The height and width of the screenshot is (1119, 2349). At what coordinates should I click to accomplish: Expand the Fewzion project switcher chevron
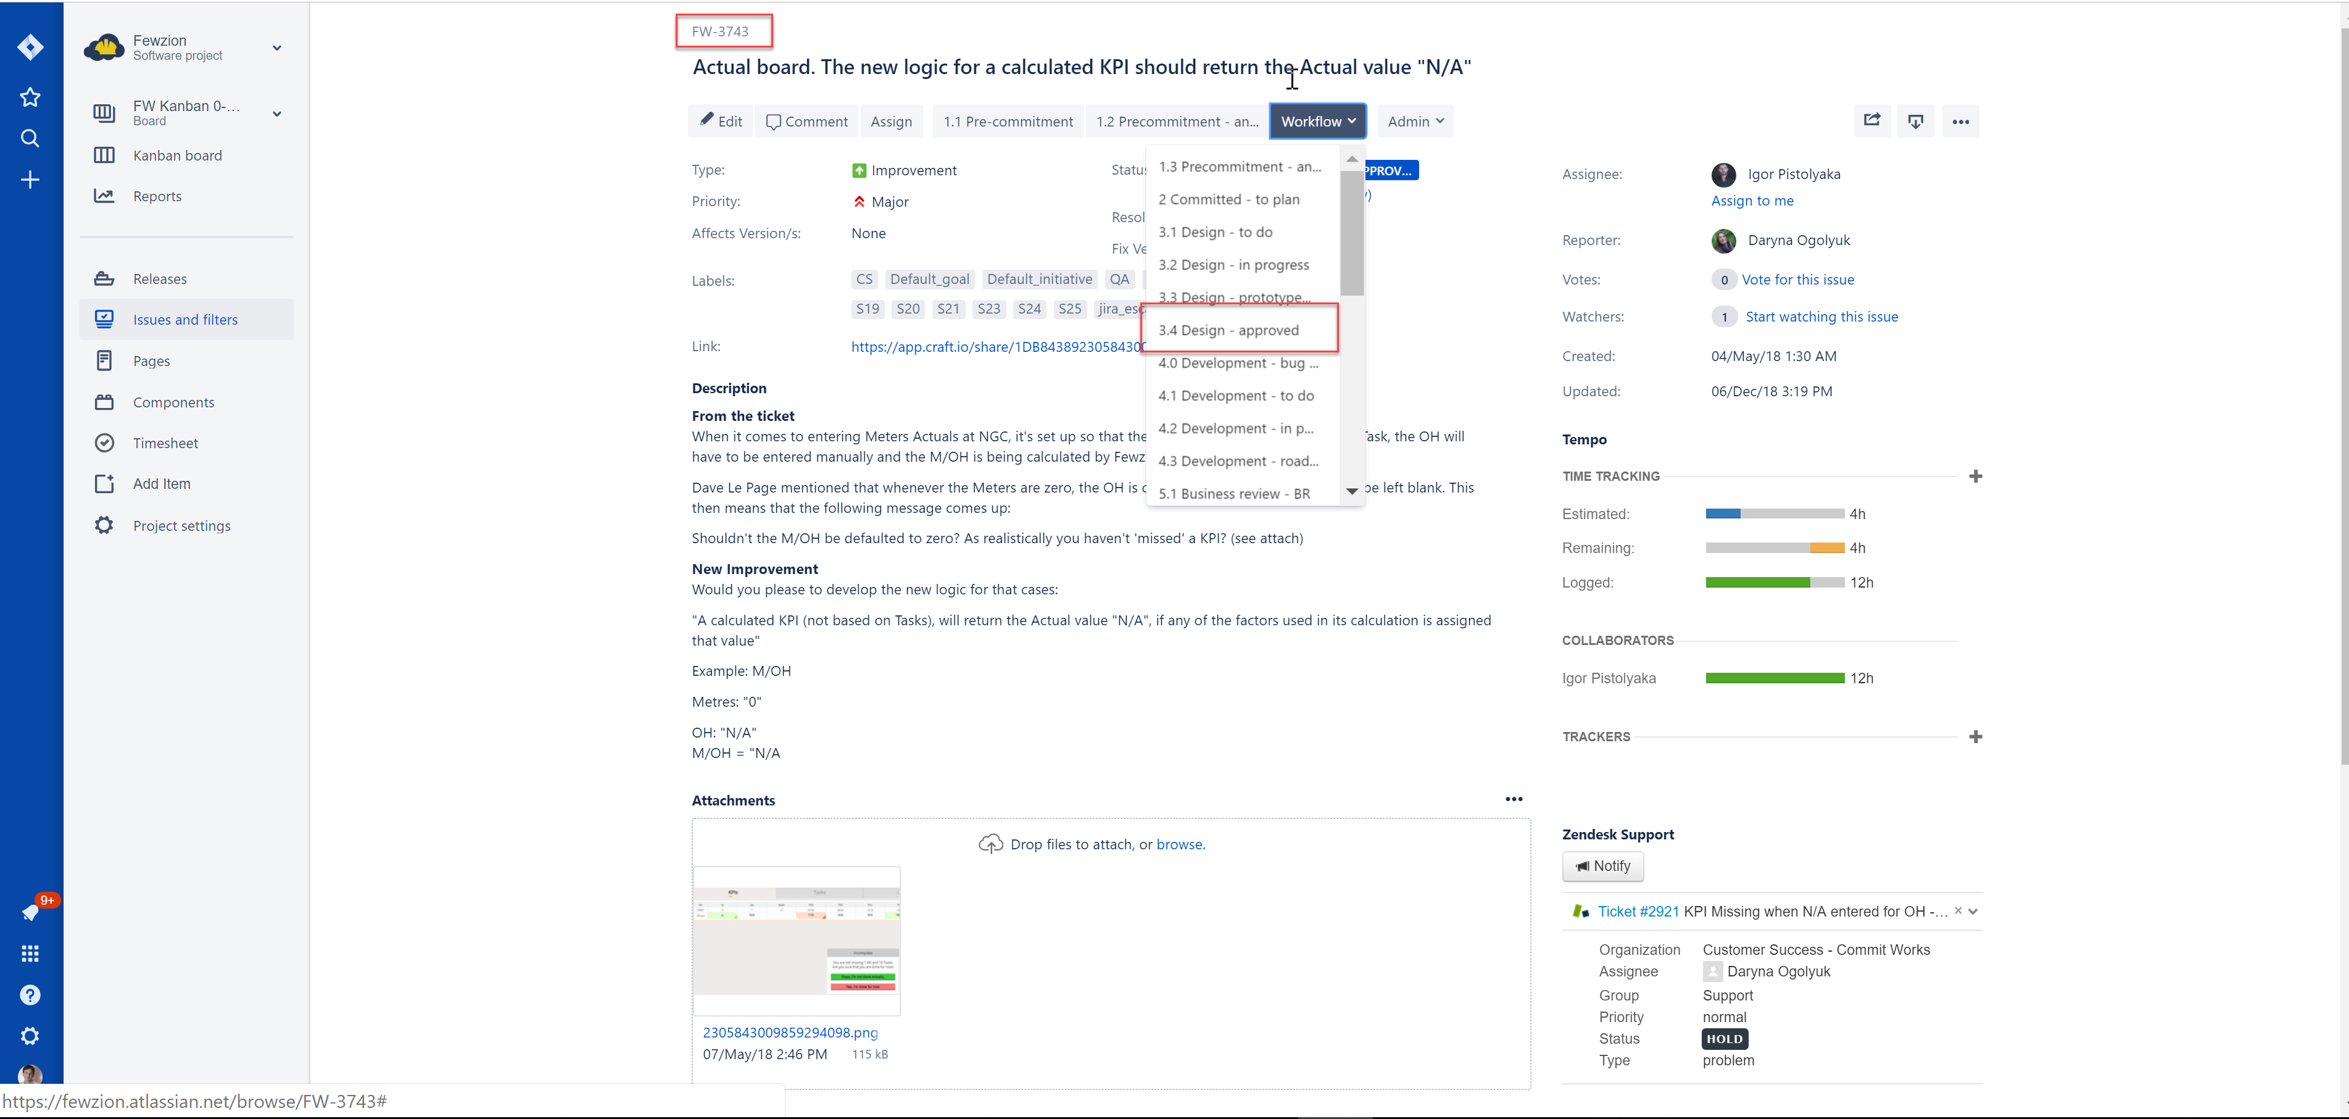276,48
